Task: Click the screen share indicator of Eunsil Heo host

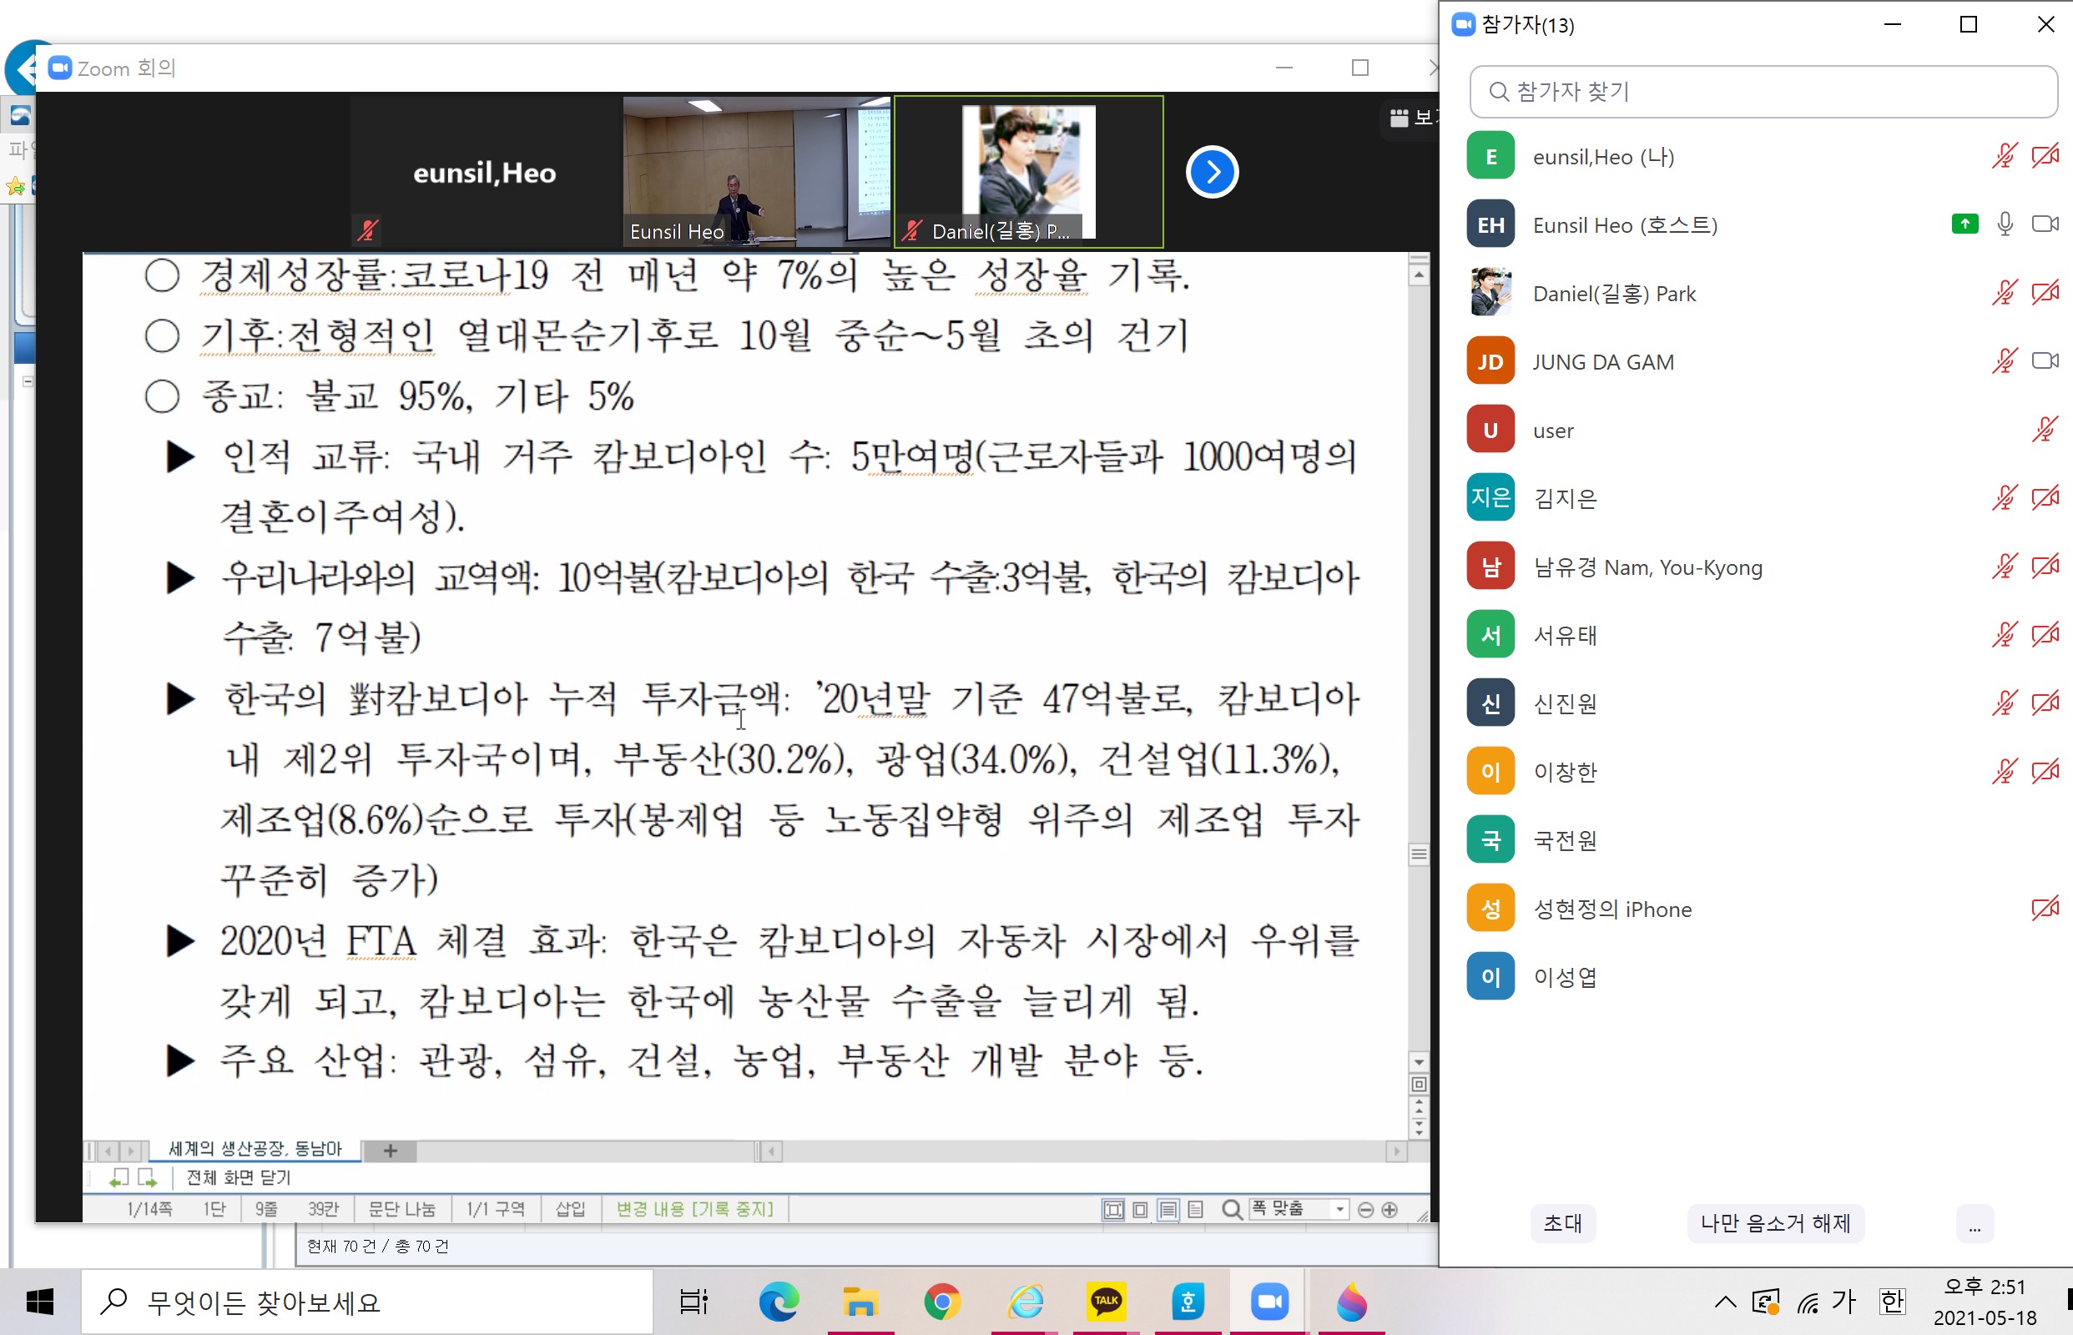Action: tap(1965, 224)
